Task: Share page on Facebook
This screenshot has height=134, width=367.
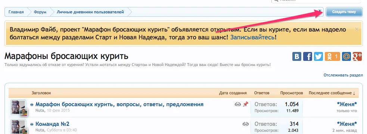Action: 308,56
